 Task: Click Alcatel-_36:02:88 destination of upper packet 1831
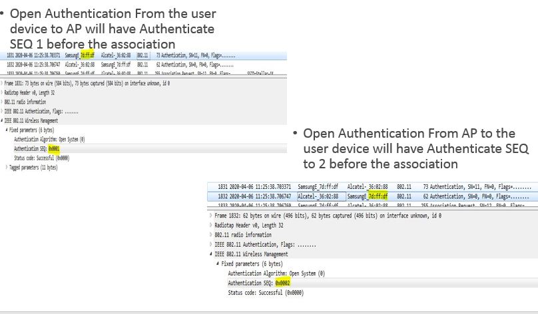116,55
